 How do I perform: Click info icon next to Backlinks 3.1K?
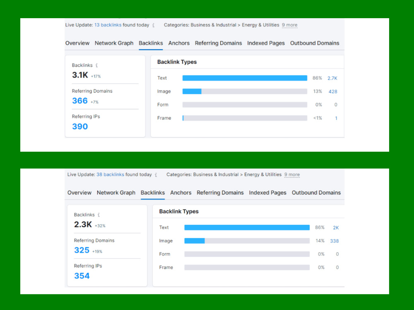coord(96,65)
